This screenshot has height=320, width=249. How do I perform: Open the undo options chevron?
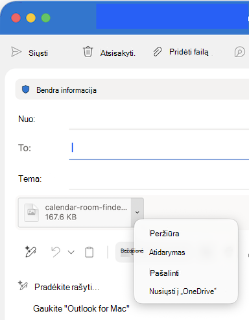(71, 252)
